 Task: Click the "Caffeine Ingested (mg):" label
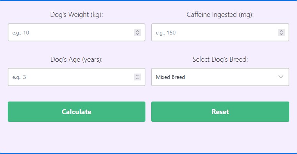tap(220, 15)
